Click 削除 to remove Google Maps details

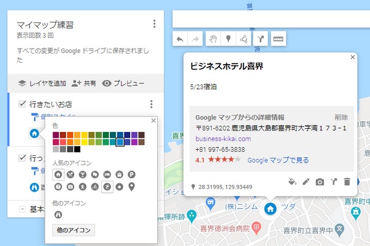(x=341, y=117)
